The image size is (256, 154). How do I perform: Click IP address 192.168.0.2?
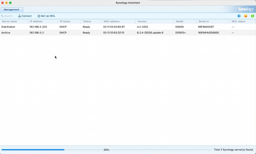click(x=37, y=33)
